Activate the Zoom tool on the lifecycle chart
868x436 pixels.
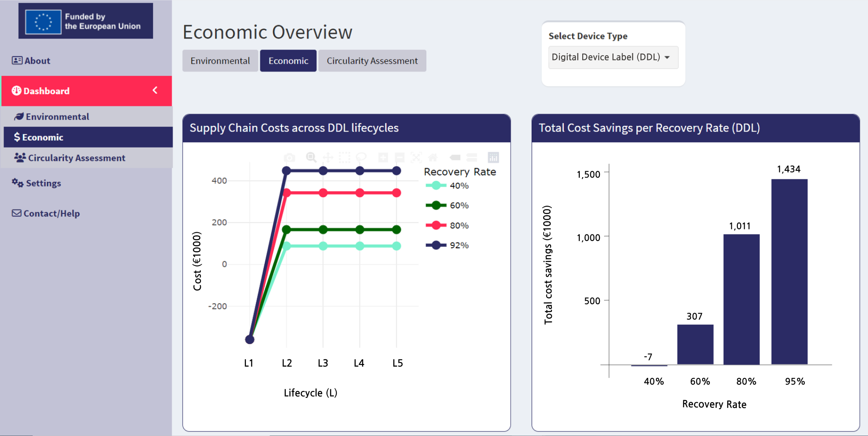311,157
